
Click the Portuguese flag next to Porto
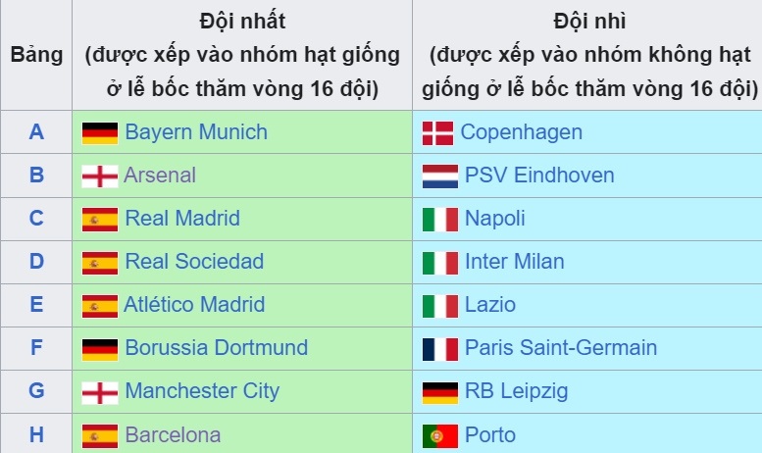pos(440,436)
